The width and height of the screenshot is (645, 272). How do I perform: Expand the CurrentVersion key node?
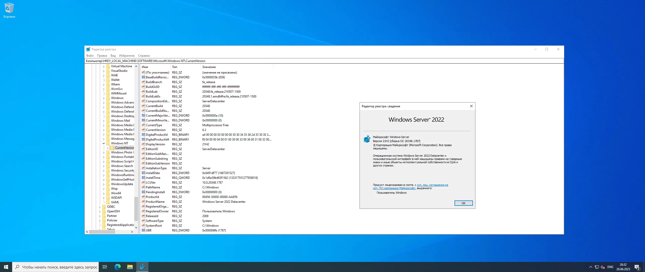tap(108, 148)
